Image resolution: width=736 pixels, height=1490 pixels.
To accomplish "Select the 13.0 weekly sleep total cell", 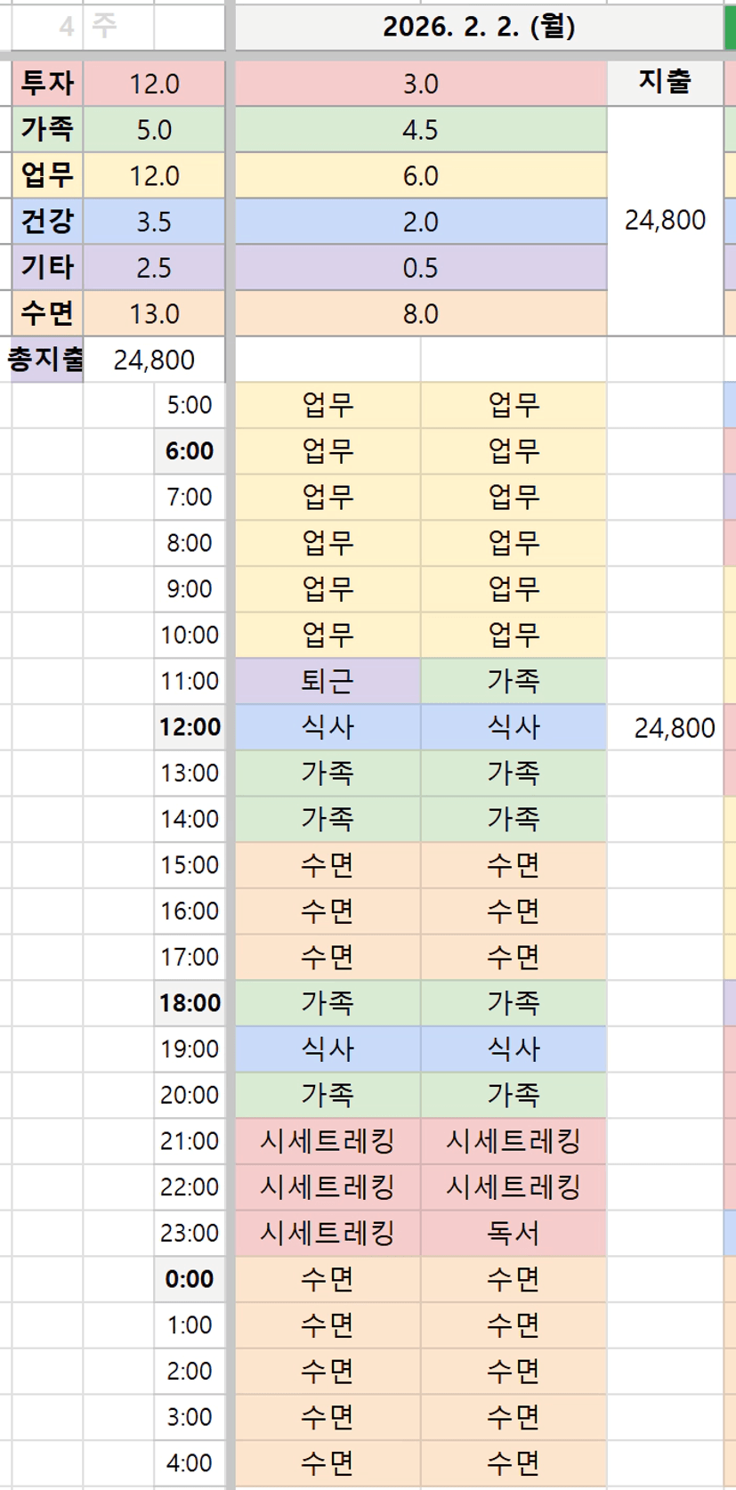I will tap(154, 314).
